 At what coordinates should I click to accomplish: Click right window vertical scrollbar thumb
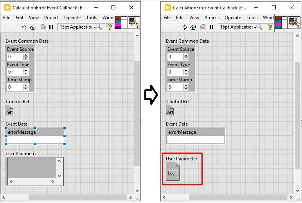point(297,115)
